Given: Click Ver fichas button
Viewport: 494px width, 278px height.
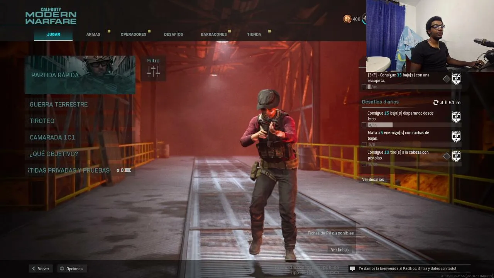Looking at the screenshot, I should 340,250.
